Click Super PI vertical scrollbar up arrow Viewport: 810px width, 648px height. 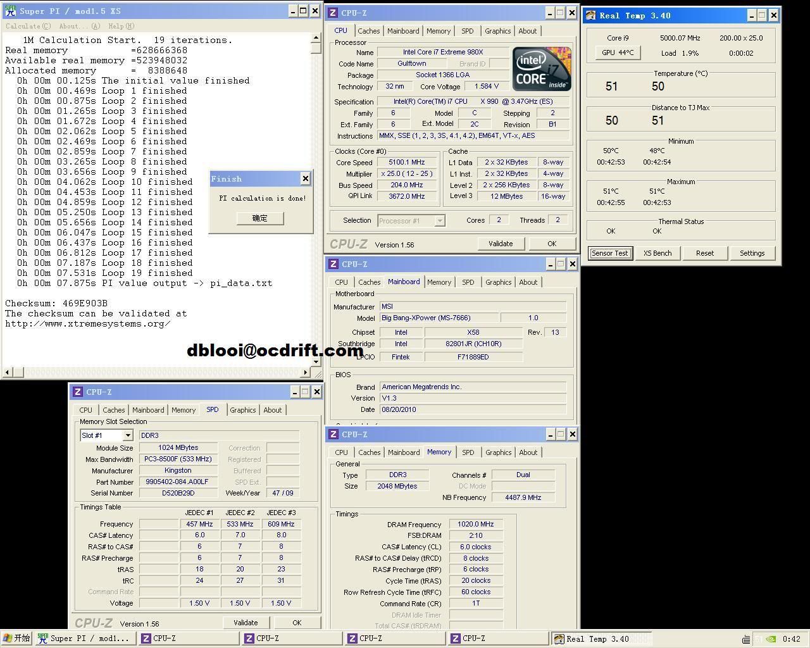pyautogui.click(x=316, y=38)
